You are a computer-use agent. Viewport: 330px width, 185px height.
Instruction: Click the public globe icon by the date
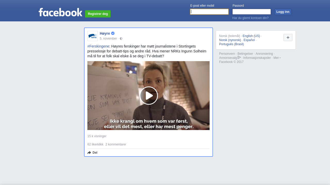tap(121, 39)
